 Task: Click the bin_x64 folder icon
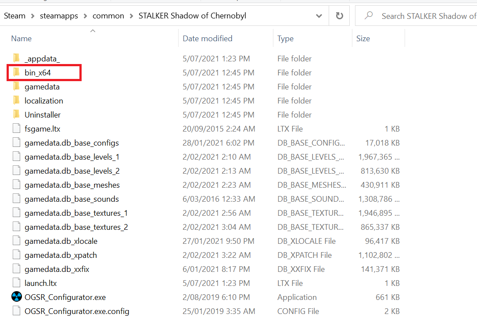click(16, 72)
